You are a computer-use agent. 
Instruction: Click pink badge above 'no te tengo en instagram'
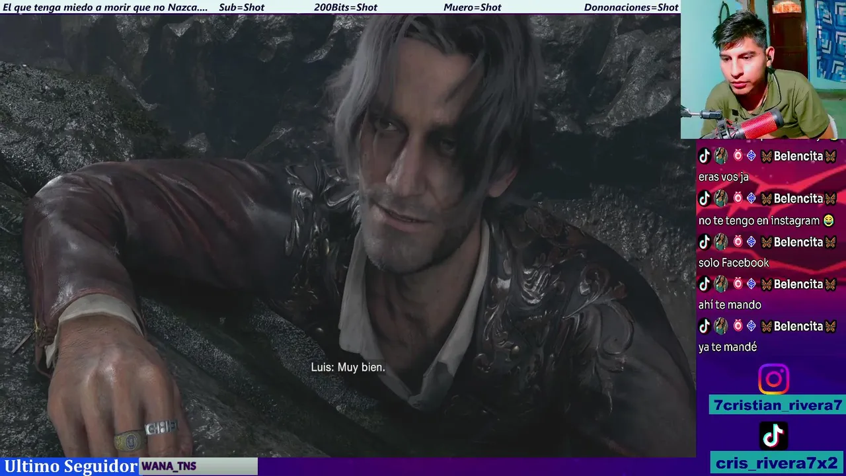[738, 198]
